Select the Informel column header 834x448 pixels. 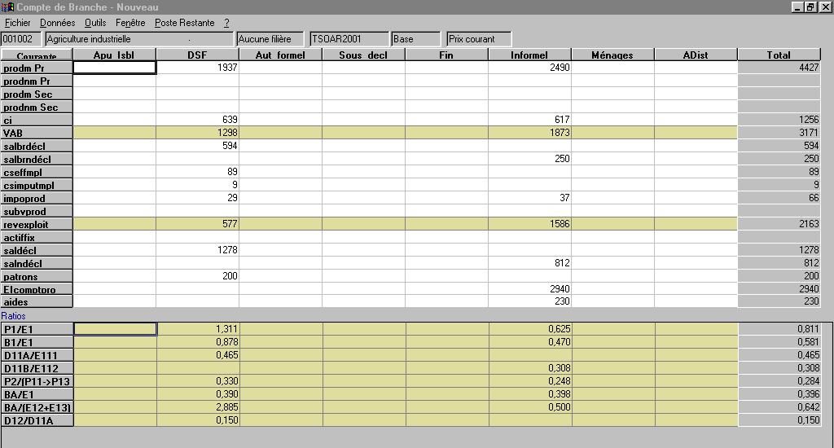(x=529, y=55)
